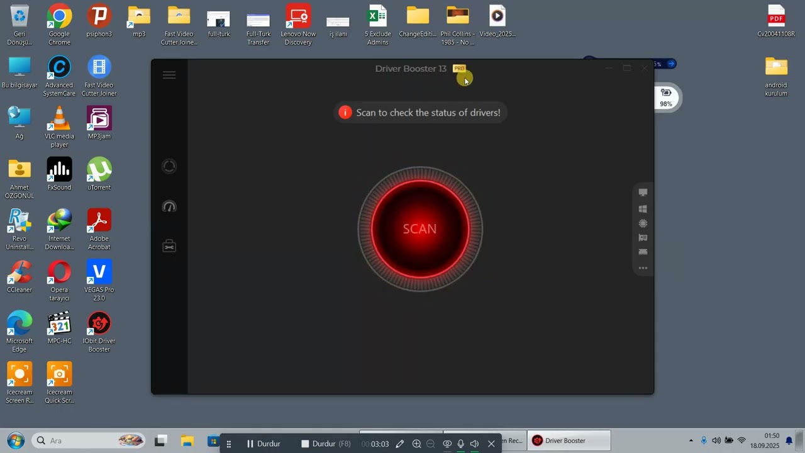The width and height of the screenshot is (805, 453).
Task: Show memory RAM info icon
Action: point(643,252)
